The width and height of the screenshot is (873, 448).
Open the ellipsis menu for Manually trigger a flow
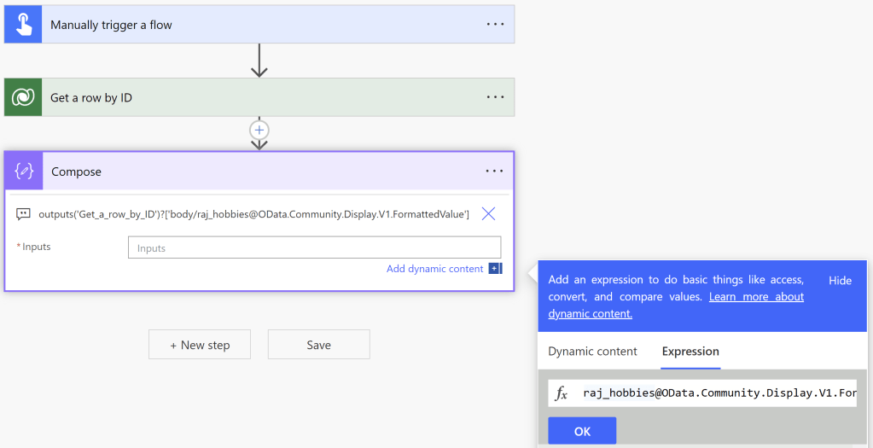click(495, 25)
